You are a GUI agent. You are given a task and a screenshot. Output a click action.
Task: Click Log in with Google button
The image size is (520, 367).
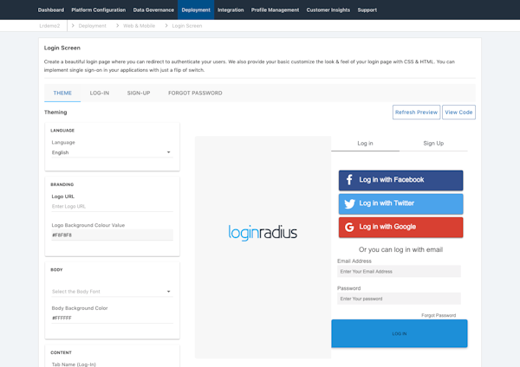[400, 228]
